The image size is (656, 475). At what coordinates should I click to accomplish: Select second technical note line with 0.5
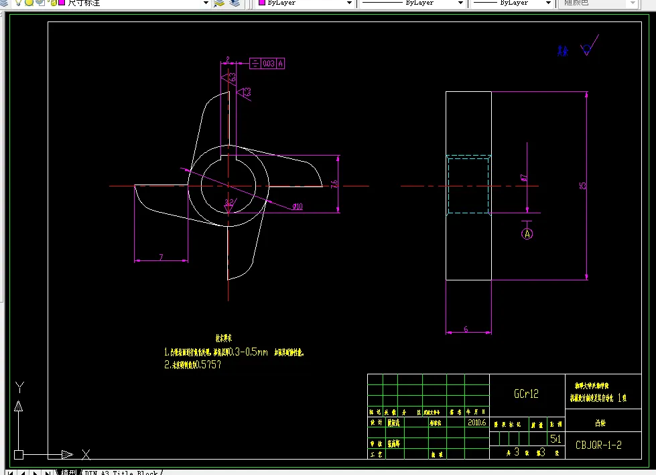pos(193,365)
